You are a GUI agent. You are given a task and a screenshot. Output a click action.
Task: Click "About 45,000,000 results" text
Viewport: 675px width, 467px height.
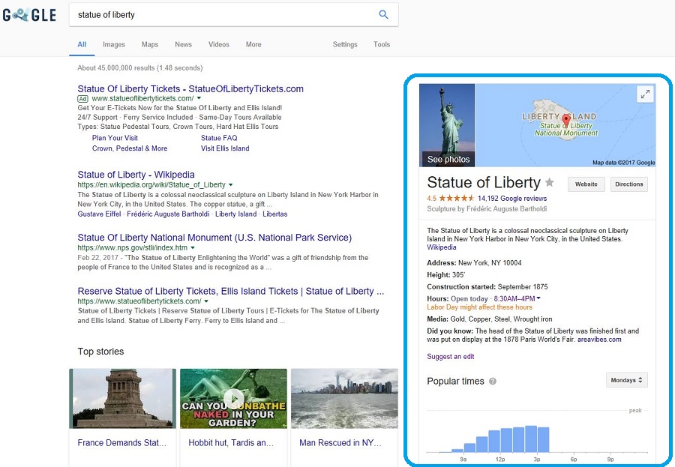(115, 68)
